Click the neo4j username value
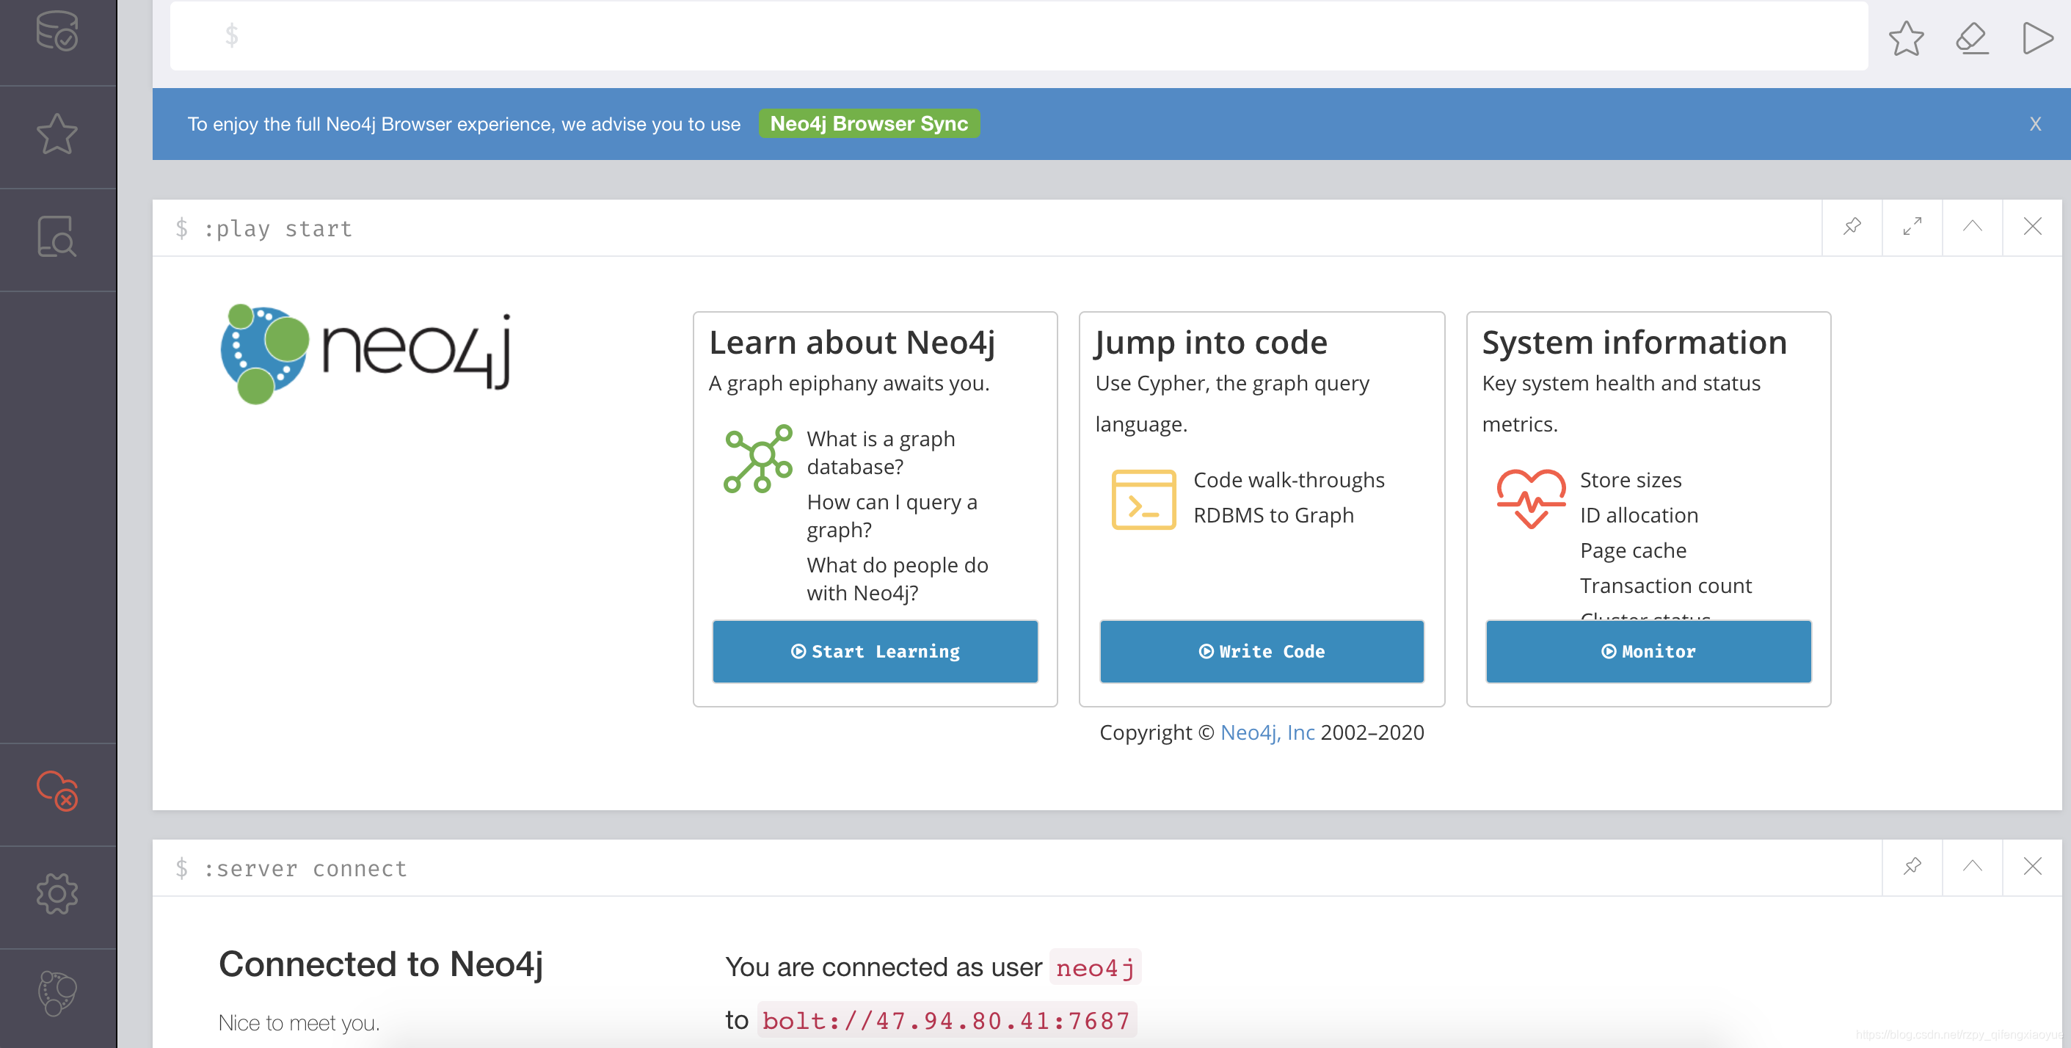The width and height of the screenshot is (2071, 1048). pyautogui.click(x=1095, y=967)
